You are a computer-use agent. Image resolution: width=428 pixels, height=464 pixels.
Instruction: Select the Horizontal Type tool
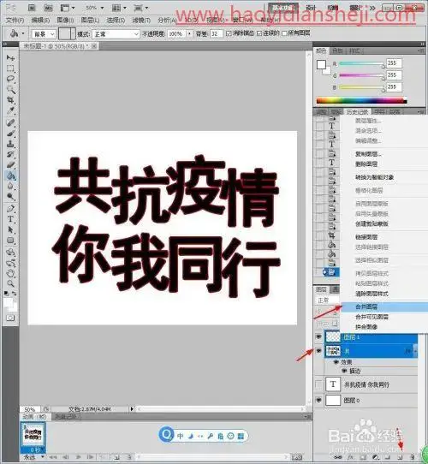pyautogui.click(x=10, y=219)
